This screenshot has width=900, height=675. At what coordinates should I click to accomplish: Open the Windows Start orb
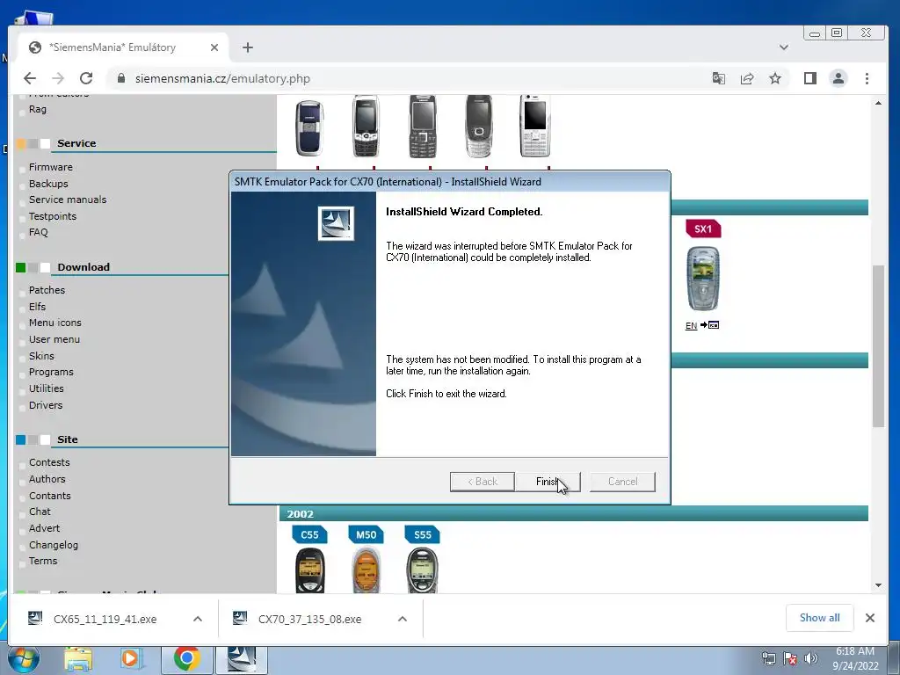click(x=24, y=659)
